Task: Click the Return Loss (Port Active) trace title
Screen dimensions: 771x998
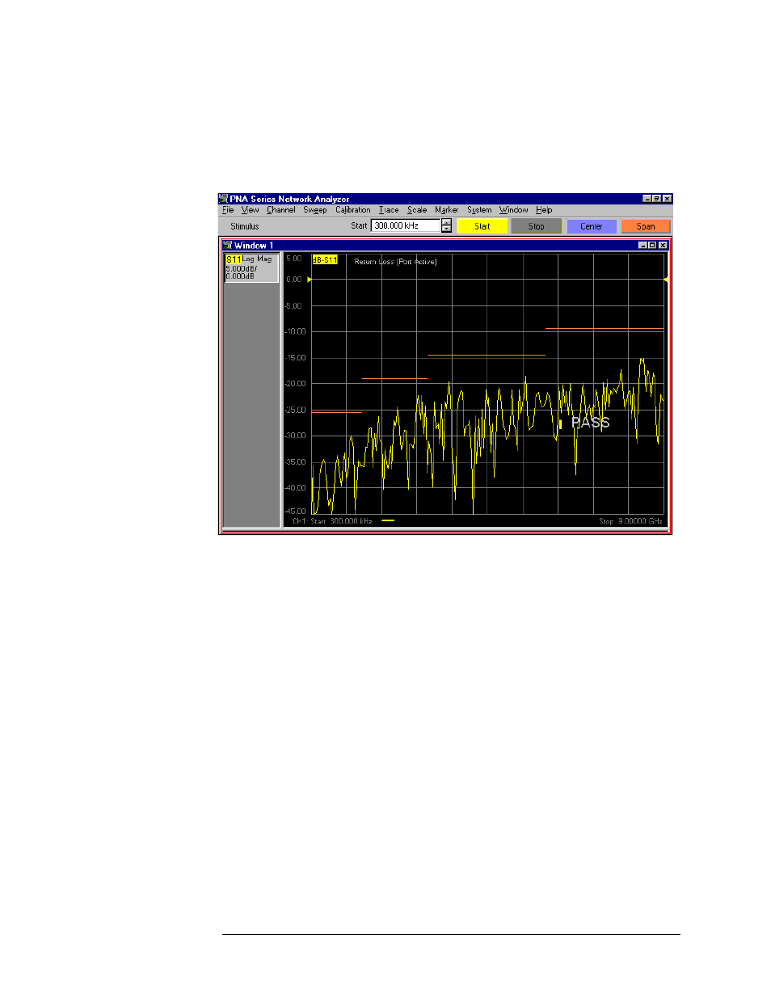Action: (395, 262)
